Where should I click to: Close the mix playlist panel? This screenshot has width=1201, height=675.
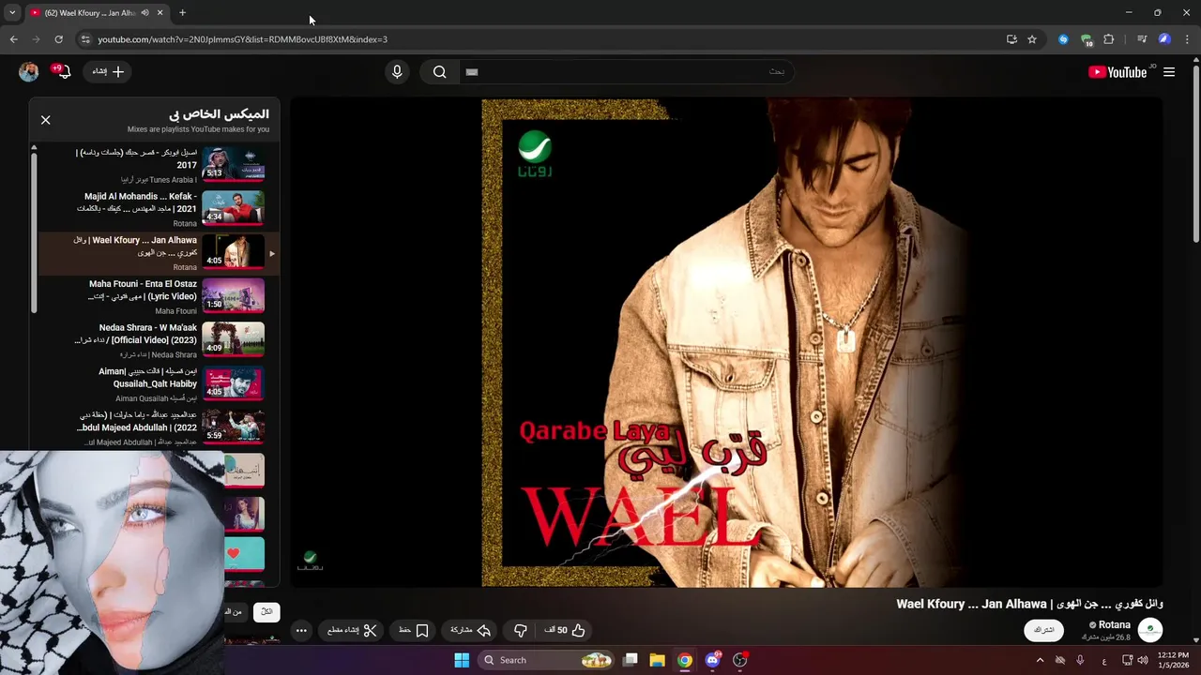(x=45, y=120)
